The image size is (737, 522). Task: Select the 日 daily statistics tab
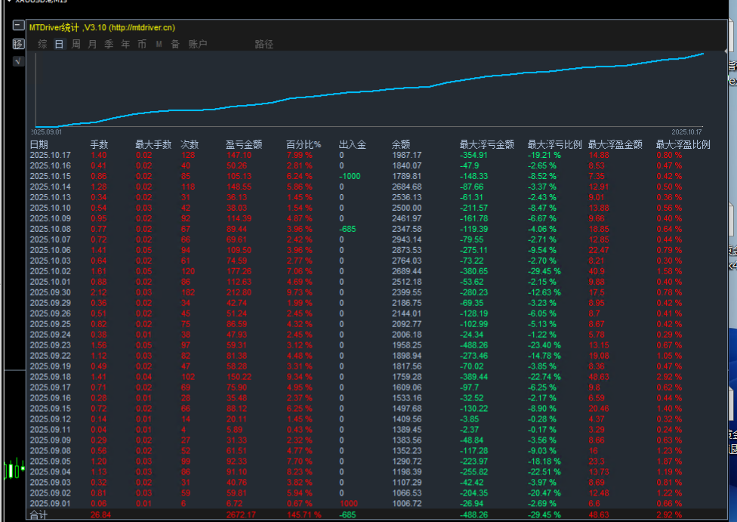tap(59, 45)
